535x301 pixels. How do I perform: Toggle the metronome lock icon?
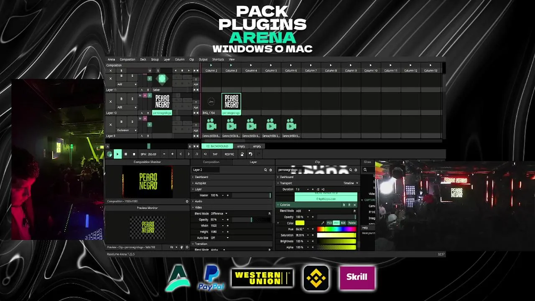[242, 154]
